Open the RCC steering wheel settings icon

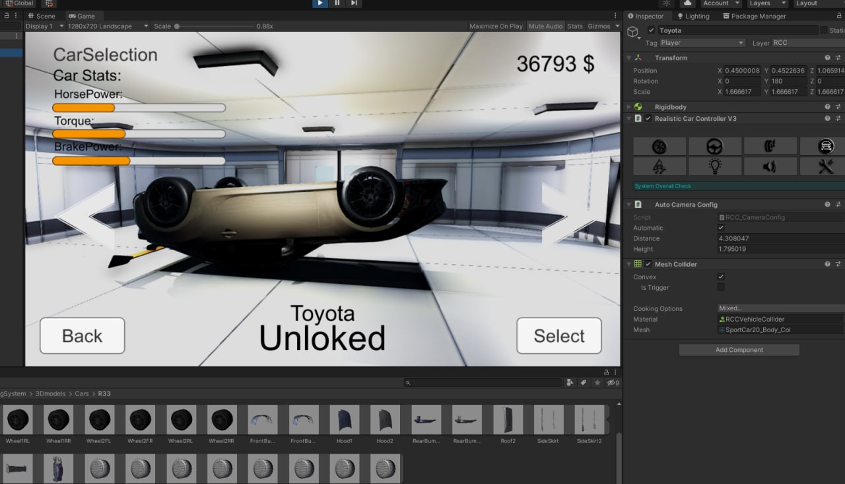pyautogui.click(x=714, y=146)
